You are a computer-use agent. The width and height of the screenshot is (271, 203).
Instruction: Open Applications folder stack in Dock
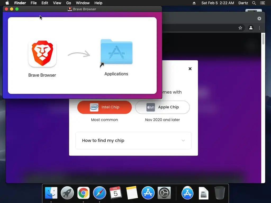pos(187,193)
